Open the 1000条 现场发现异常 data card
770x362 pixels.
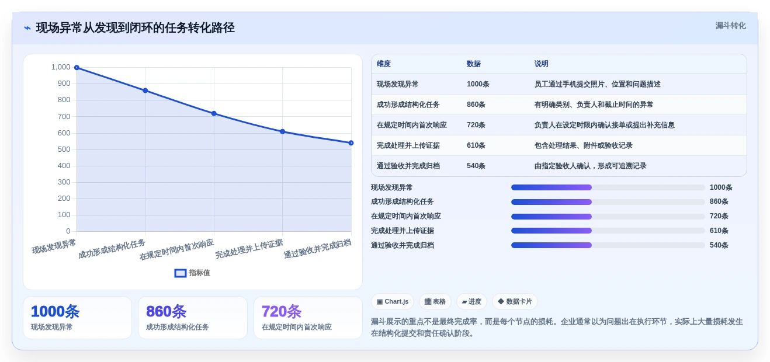(77, 318)
